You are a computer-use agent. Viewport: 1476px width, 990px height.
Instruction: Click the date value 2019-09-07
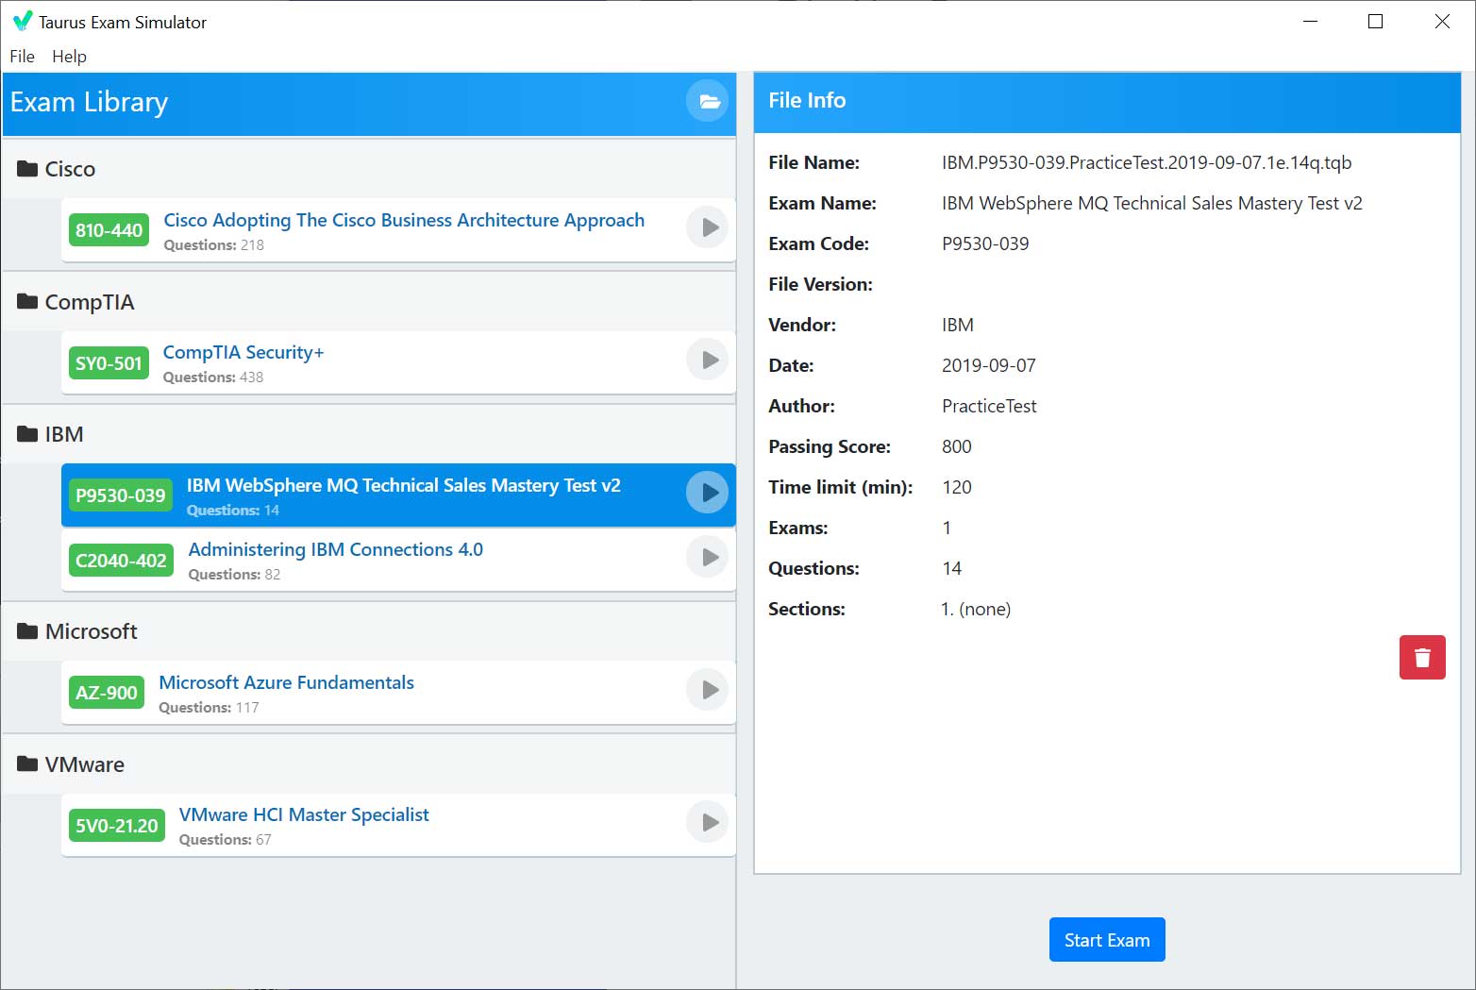click(989, 365)
